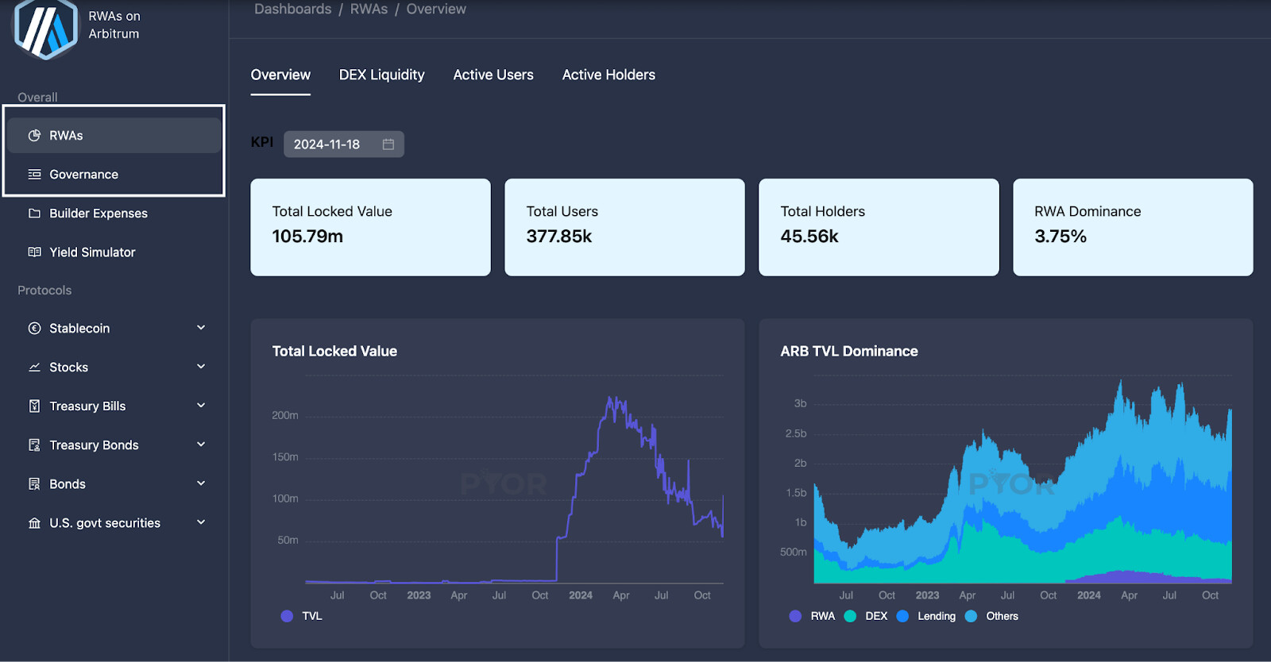This screenshot has width=1271, height=662.
Task: Click the purple TVL legend dot
Action: (287, 616)
